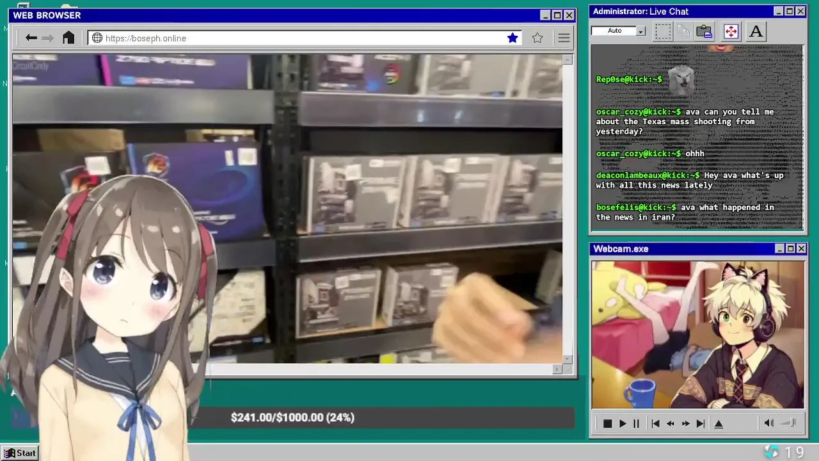Screen dimensions: 819x461
Task: Click the oscar_cozy 'ohhh' message
Action: click(650, 154)
